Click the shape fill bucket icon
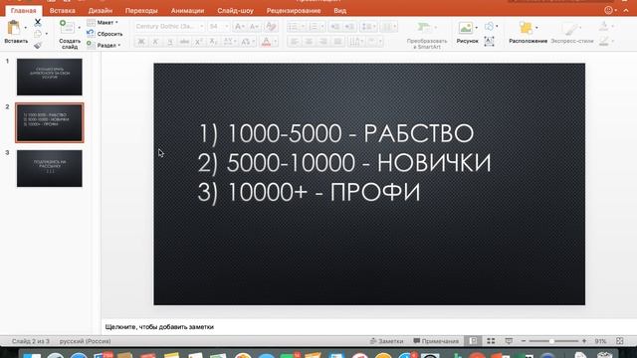 point(604,27)
